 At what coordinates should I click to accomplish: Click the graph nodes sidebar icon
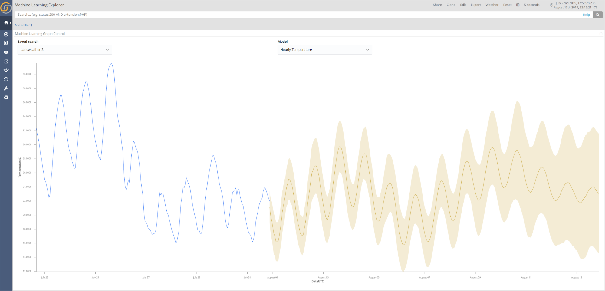pyautogui.click(x=6, y=70)
